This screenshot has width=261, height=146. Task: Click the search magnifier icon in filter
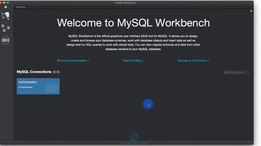[x=225, y=73]
